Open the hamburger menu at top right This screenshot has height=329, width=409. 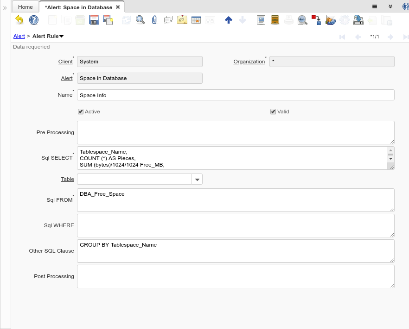[375, 6]
